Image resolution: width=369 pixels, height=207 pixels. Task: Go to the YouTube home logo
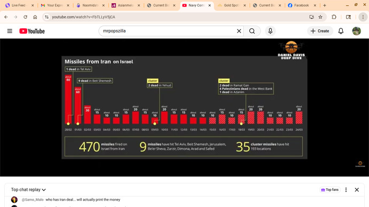[x=32, y=31]
